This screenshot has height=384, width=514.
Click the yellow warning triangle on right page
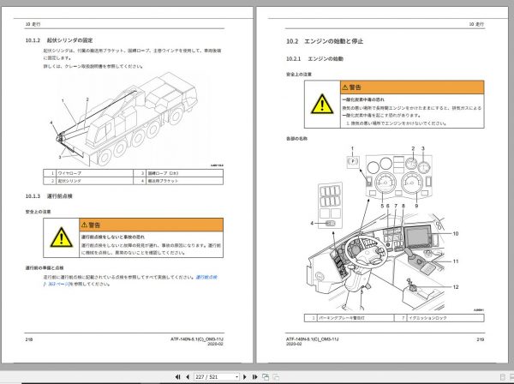322,105
